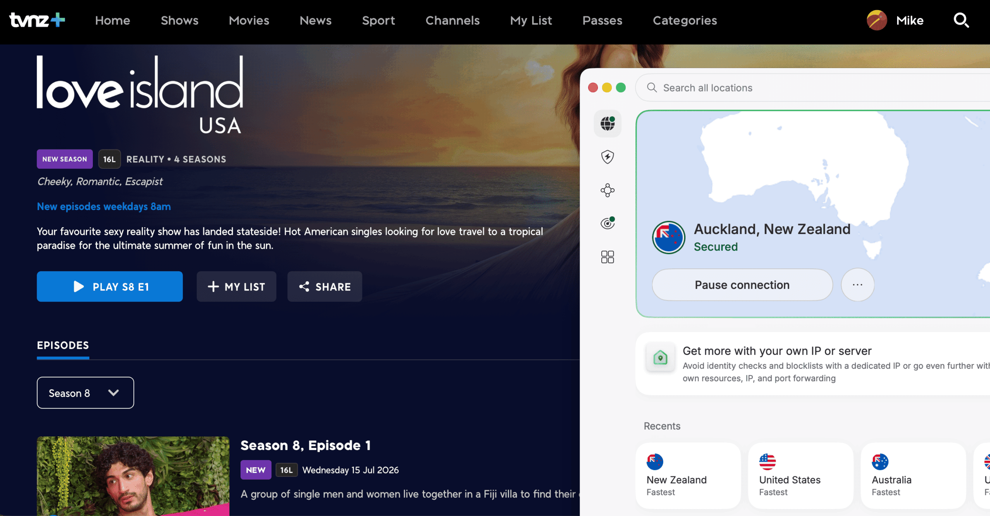The image size is (990, 516).
Task: Play S8 E1 of Love Island USA
Action: pyautogui.click(x=110, y=287)
